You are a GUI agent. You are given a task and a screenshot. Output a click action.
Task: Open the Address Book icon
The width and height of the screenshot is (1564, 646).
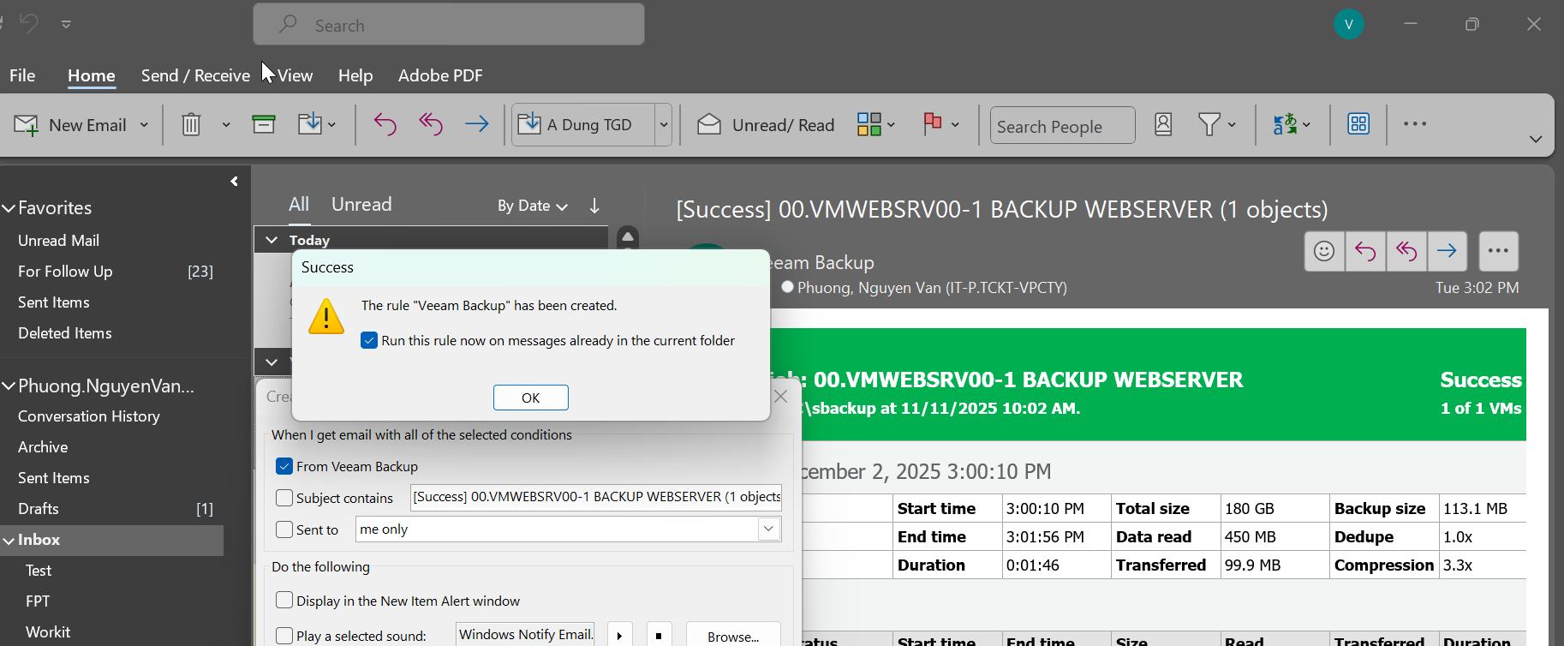(1163, 125)
